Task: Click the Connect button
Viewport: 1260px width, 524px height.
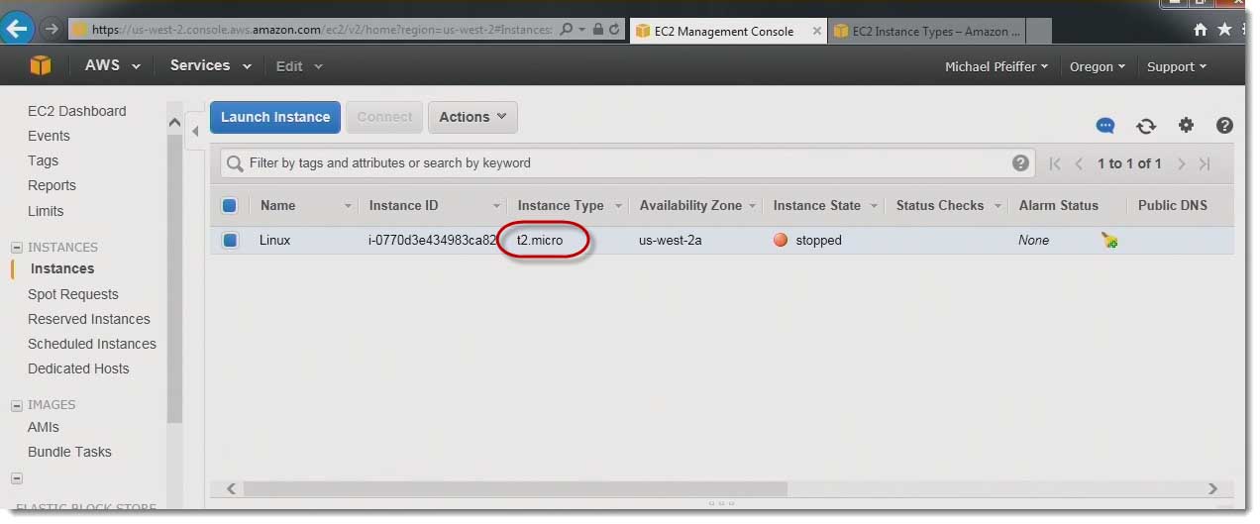Action: pyautogui.click(x=384, y=117)
